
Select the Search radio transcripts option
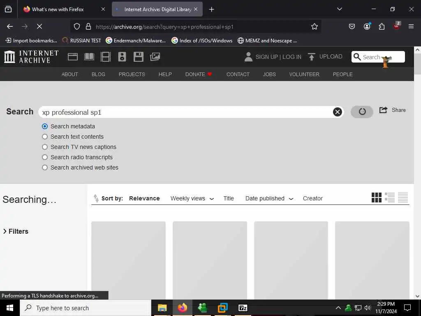tap(45, 157)
